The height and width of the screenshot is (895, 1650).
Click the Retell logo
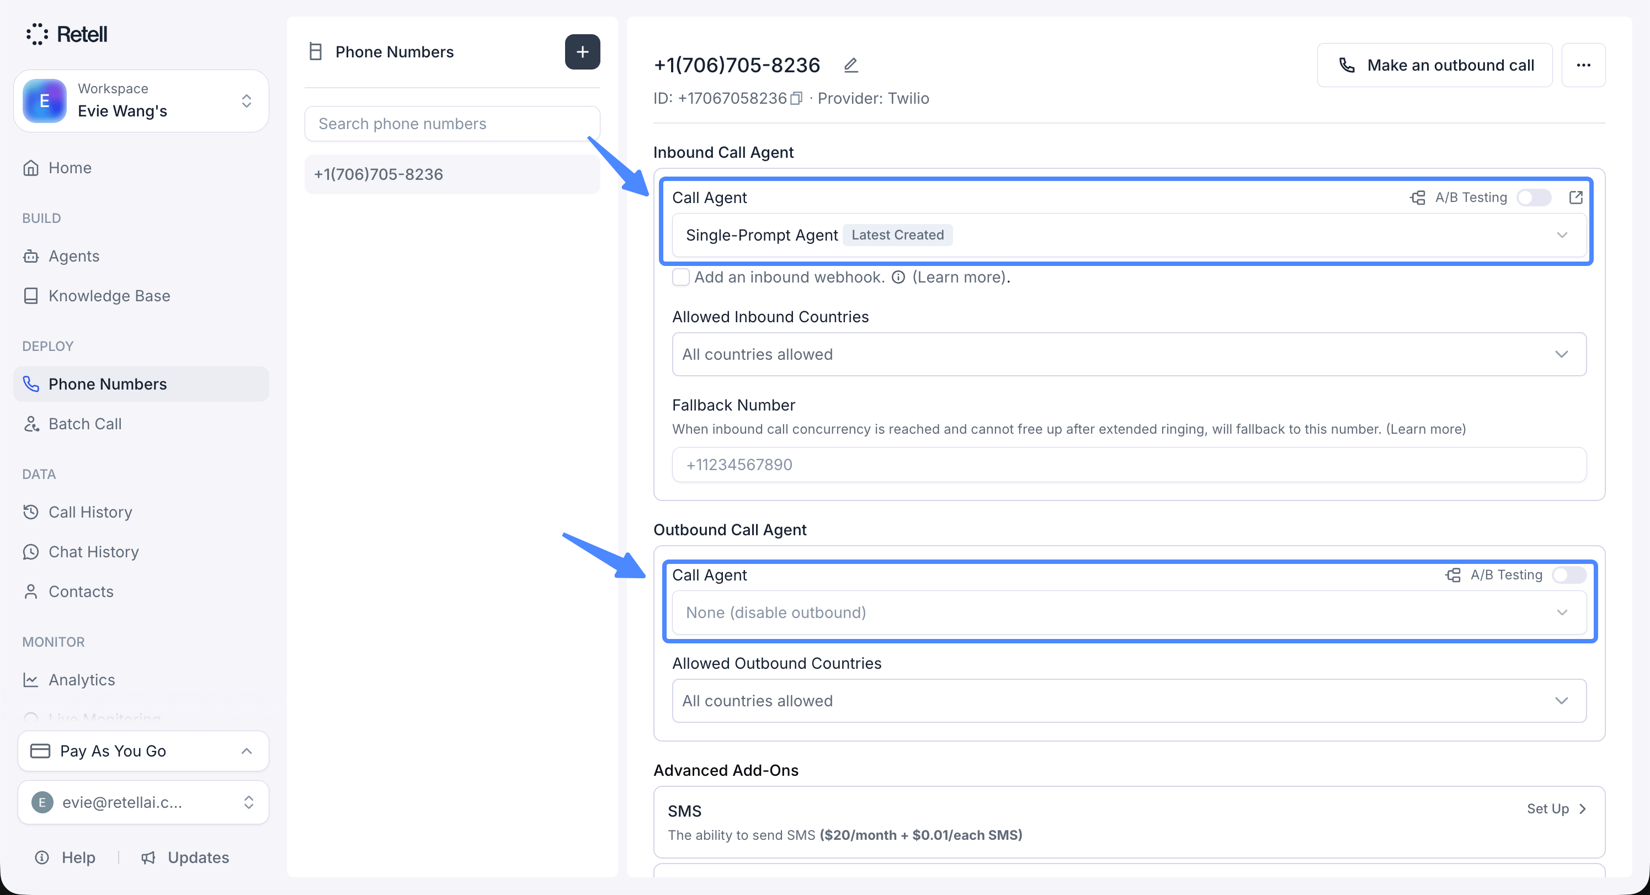[67, 34]
